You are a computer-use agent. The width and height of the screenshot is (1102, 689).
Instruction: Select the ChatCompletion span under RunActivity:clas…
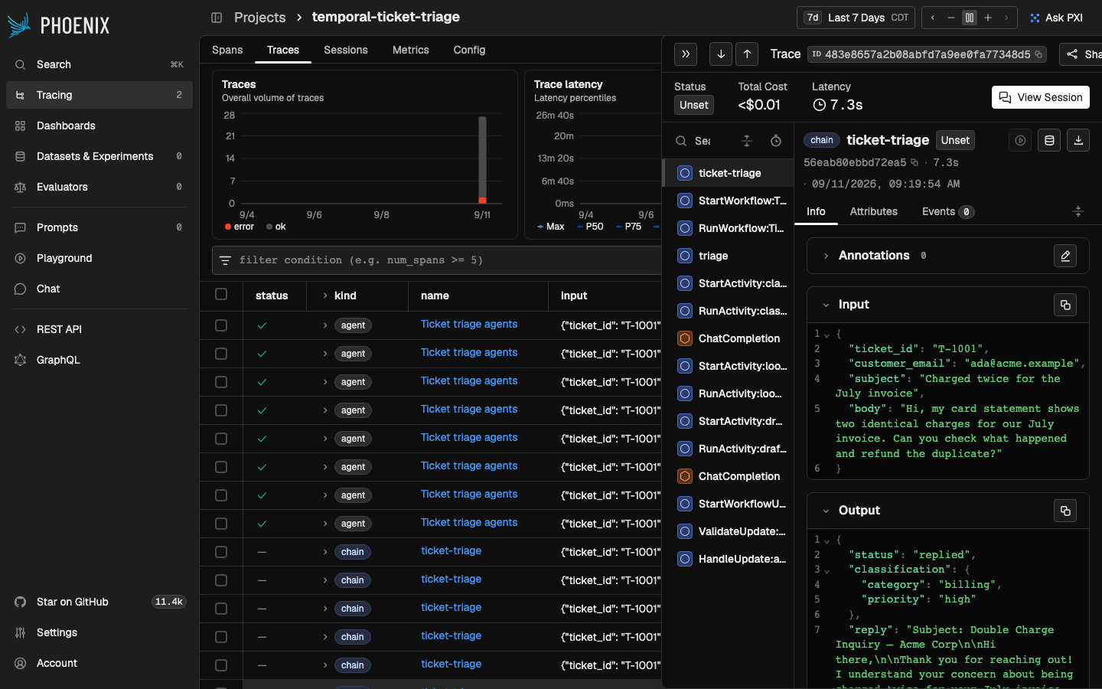pyautogui.click(x=729, y=338)
